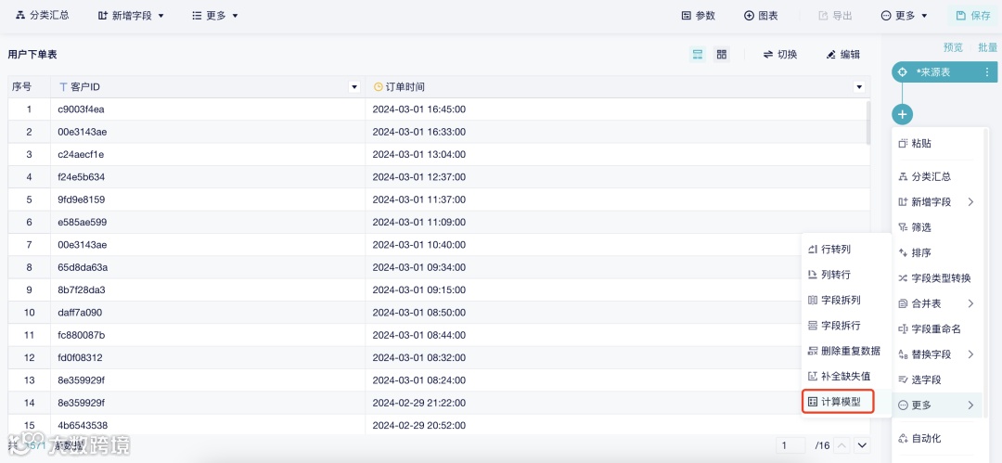1002x463 pixels.
Task: Select 计算模型 in the submenu
Action: coord(838,403)
